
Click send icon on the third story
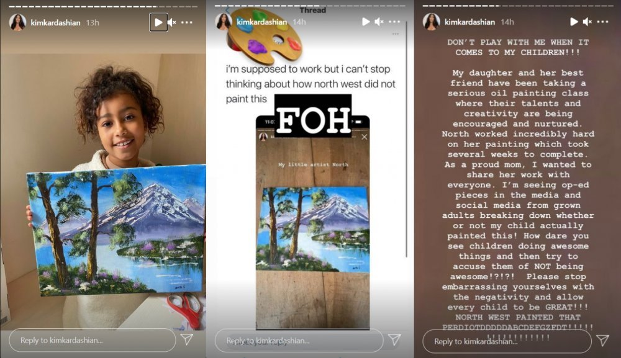[602, 340]
